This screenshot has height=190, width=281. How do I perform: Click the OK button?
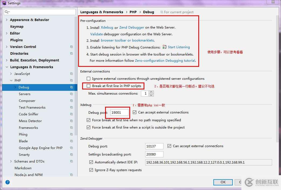coord(223,182)
